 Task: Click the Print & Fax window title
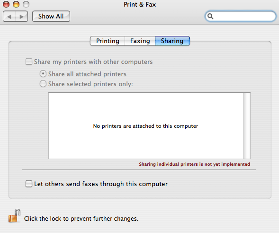tap(140, 4)
